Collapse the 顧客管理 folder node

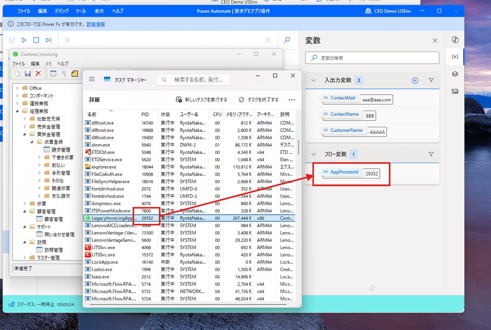(x=25, y=211)
